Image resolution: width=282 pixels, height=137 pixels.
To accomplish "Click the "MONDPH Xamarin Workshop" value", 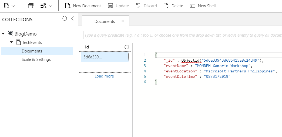I will 223,66.
